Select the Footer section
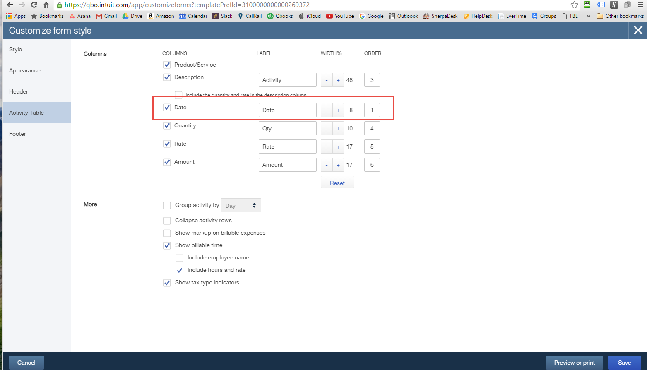Viewport: 647px width, 370px height. (x=17, y=134)
